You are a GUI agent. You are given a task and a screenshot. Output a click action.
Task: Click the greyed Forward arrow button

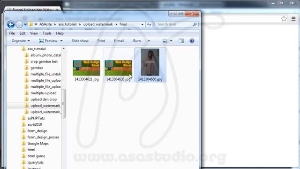(x=19, y=24)
